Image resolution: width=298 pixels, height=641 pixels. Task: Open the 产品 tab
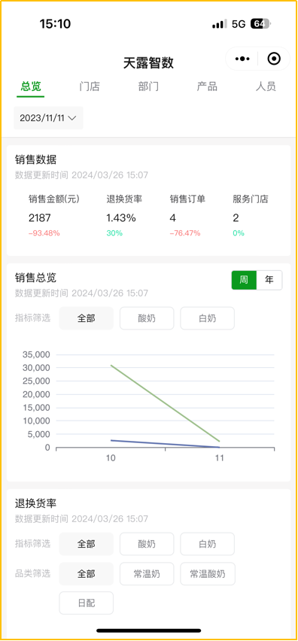(207, 87)
